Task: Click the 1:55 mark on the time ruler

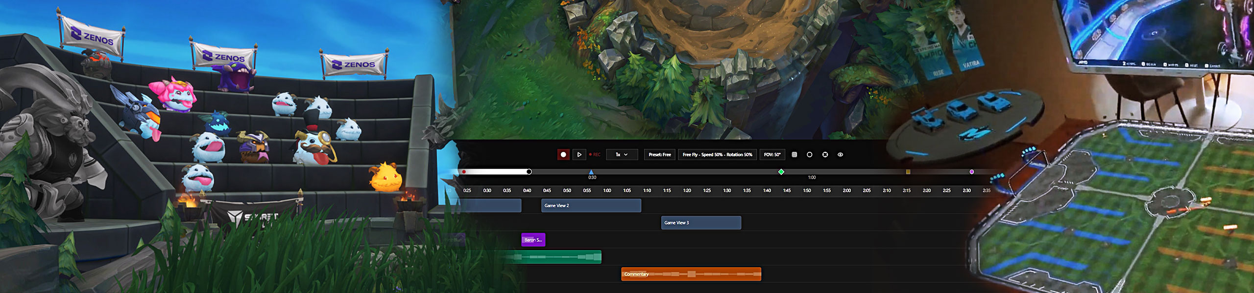Action: click(827, 190)
